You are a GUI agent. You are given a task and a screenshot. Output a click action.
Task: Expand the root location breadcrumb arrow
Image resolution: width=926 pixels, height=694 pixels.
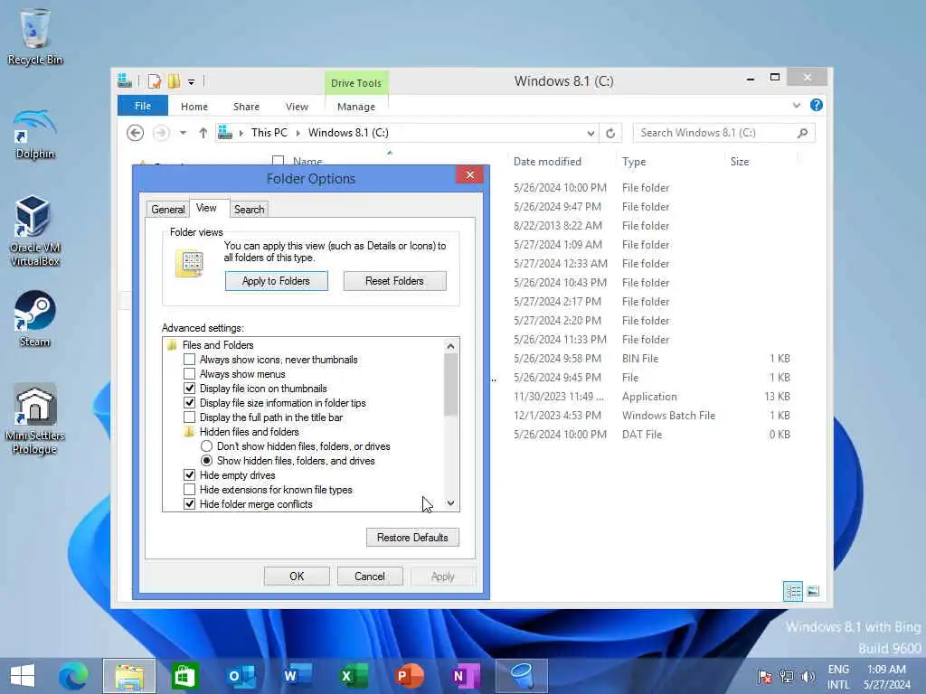coord(241,133)
